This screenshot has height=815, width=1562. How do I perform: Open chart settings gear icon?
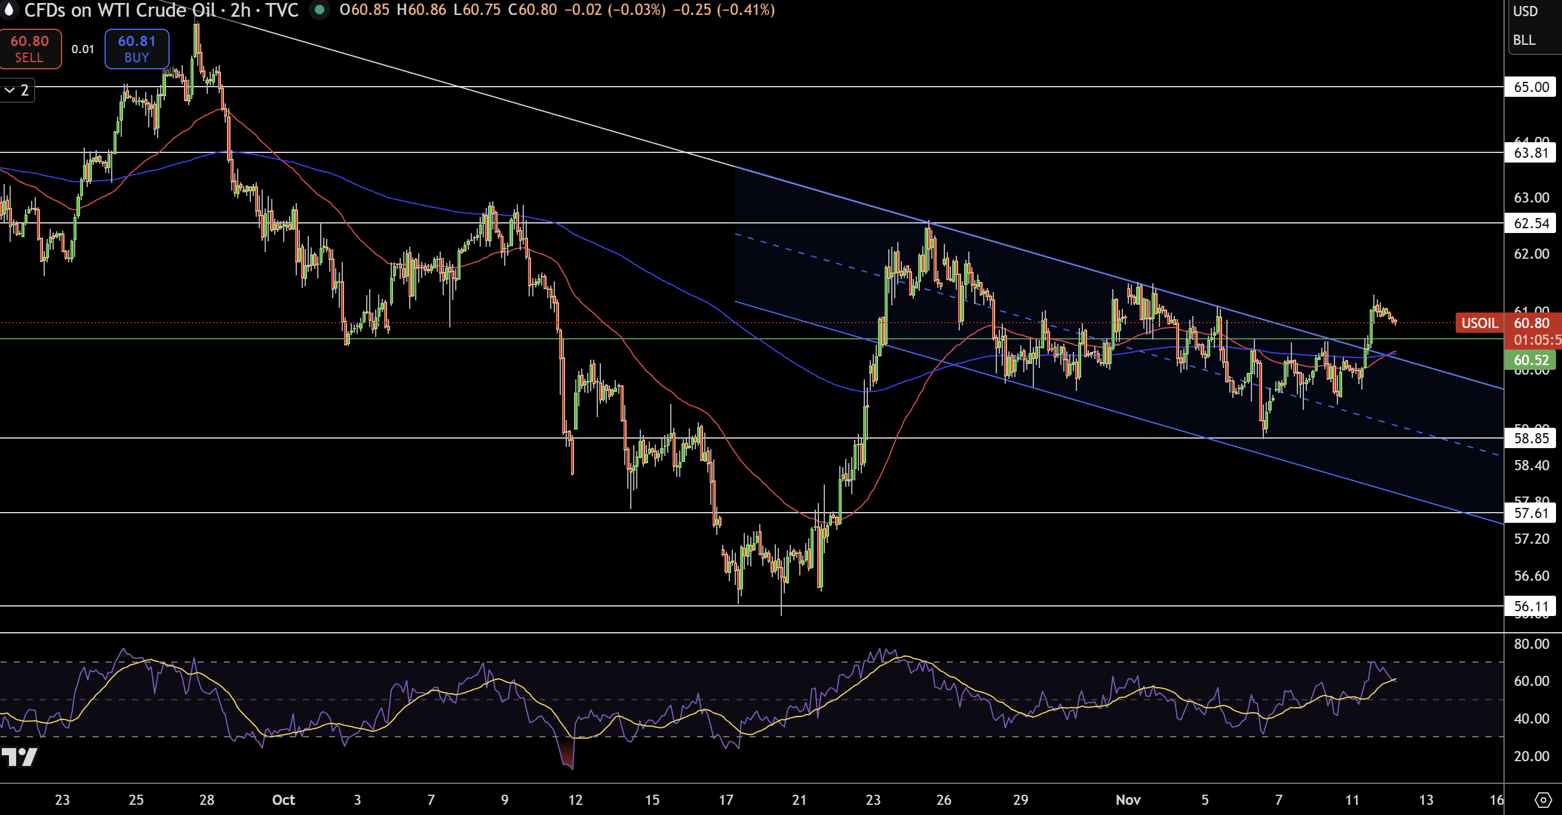point(1543,800)
